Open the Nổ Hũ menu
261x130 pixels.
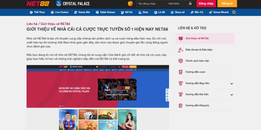[127, 12]
